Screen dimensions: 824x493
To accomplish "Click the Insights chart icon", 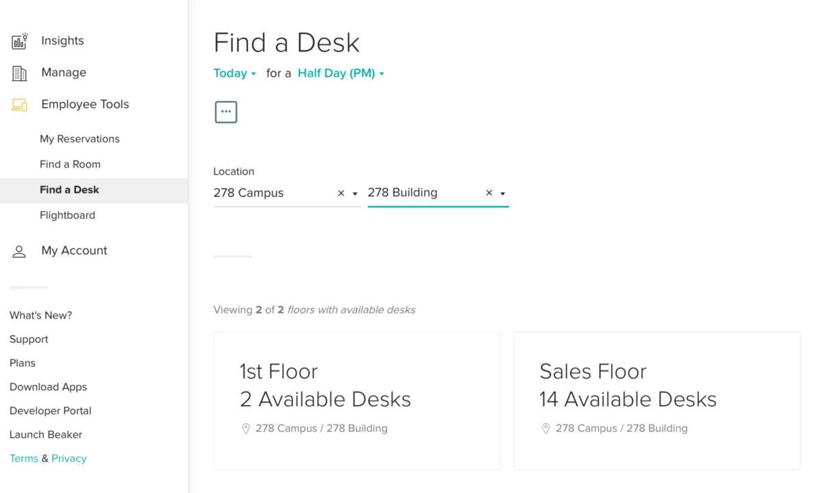I will [x=19, y=41].
